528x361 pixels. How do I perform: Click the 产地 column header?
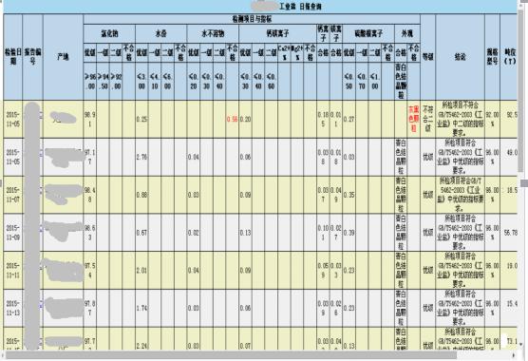[x=63, y=57]
